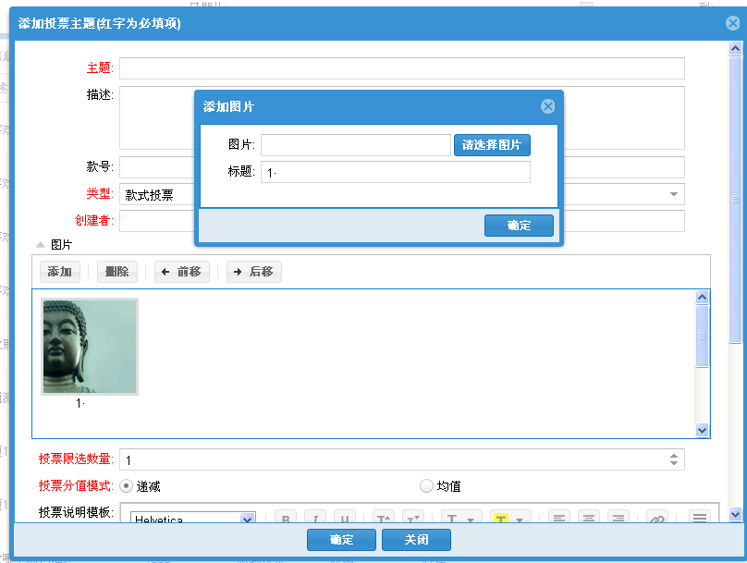Image resolution: width=747 pixels, height=563 pixels.
Task: Center text in editor toolbar
Action: click(589, 518)
